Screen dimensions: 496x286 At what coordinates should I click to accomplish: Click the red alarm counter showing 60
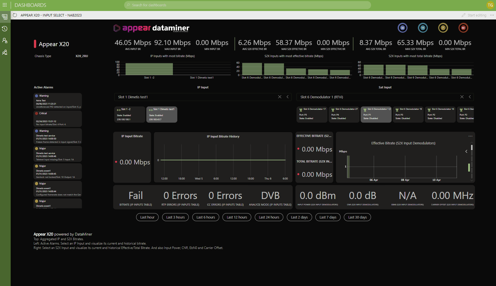463,28
